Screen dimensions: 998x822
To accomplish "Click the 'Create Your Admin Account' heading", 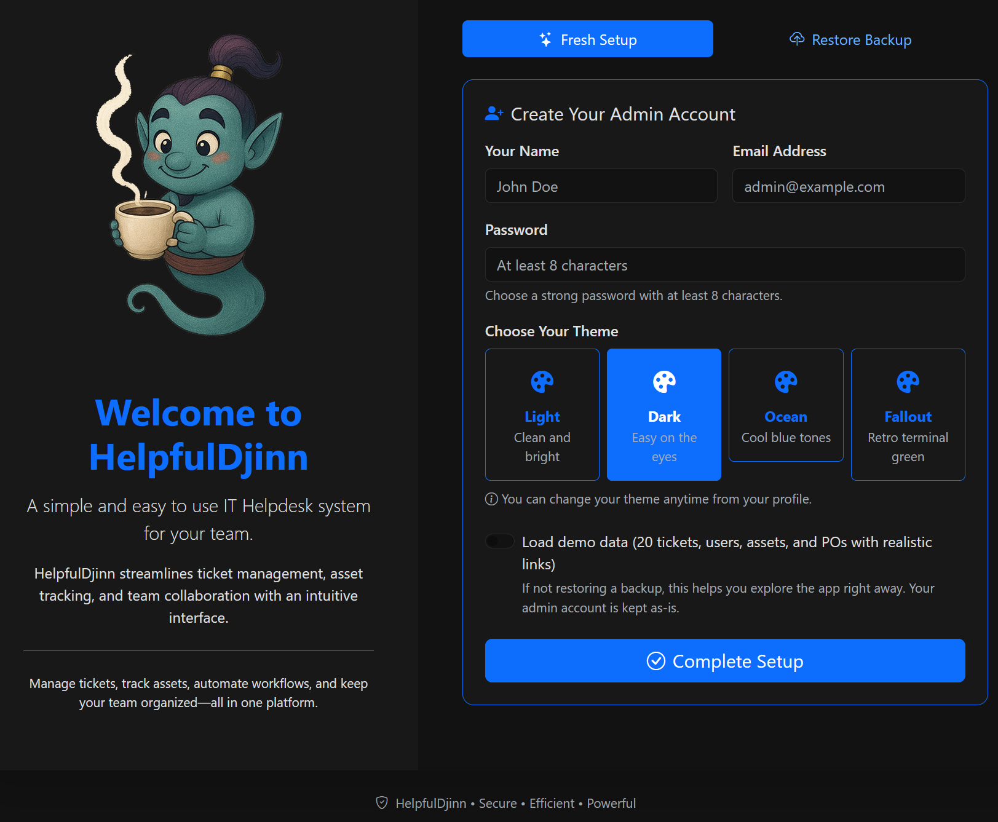I will (x=623, y=114).
